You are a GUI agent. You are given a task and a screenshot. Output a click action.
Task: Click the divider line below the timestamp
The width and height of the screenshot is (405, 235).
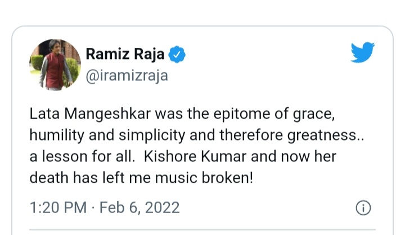click(x=202, y=229)
